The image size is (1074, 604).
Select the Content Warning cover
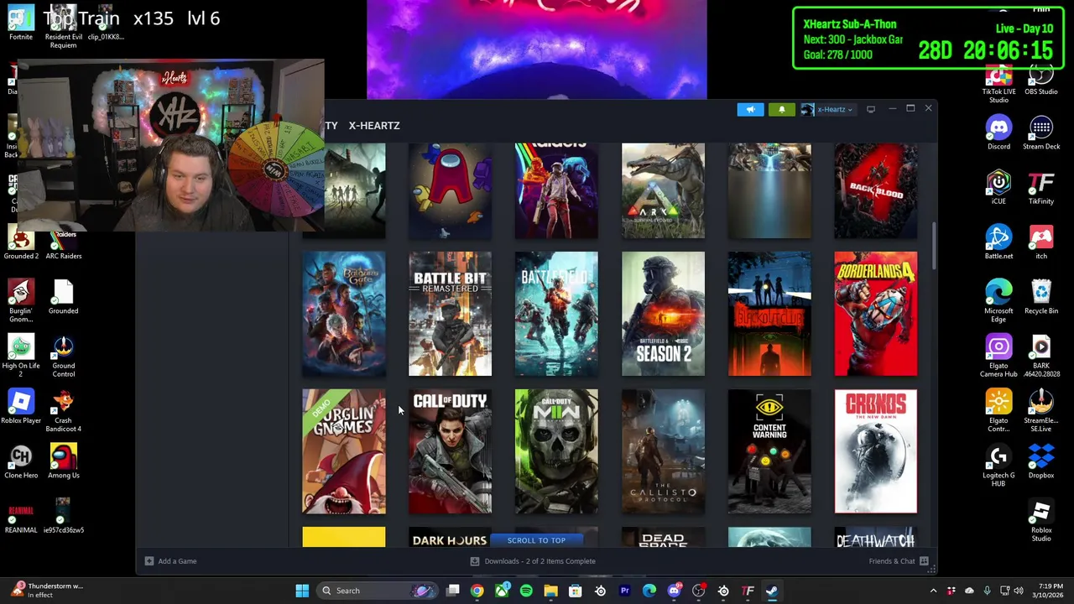[769, 451]
